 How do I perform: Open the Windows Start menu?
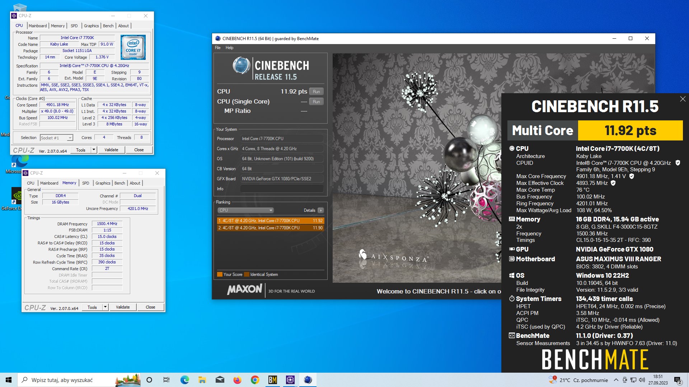coord(9,380)
